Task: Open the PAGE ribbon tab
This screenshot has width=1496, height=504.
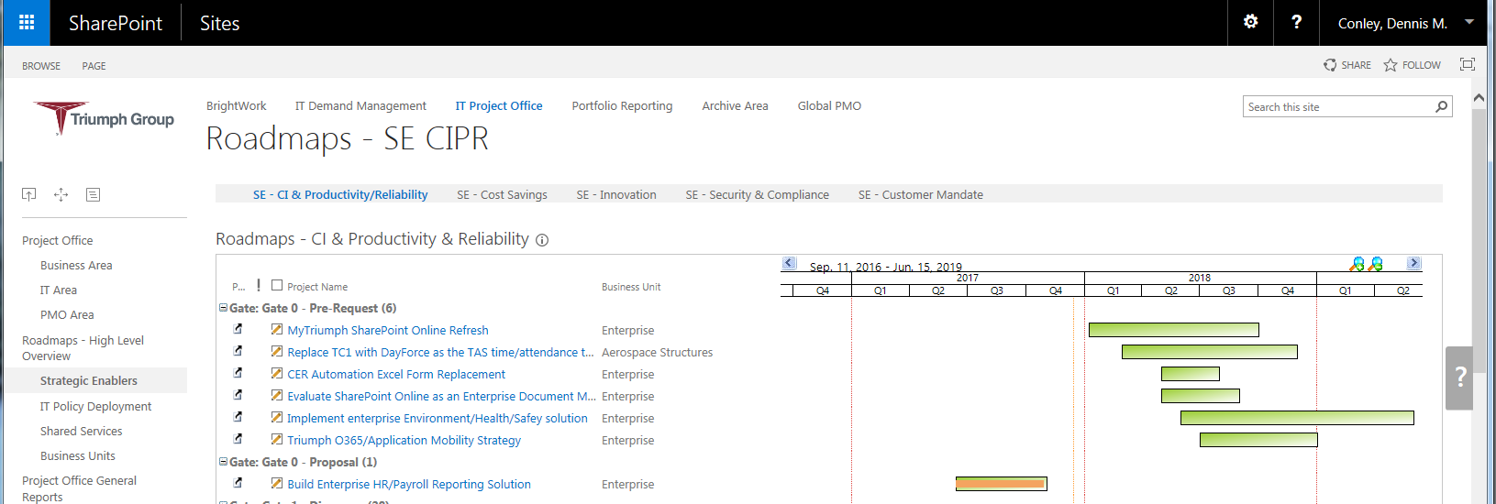Action: 94,66
